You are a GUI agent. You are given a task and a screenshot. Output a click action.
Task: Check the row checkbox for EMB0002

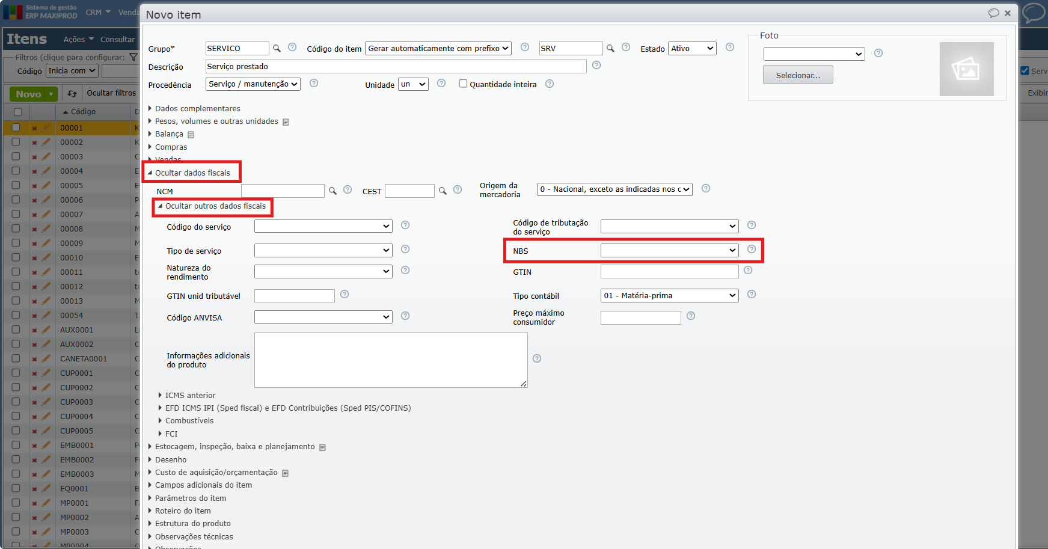click(x=16, y=459)
